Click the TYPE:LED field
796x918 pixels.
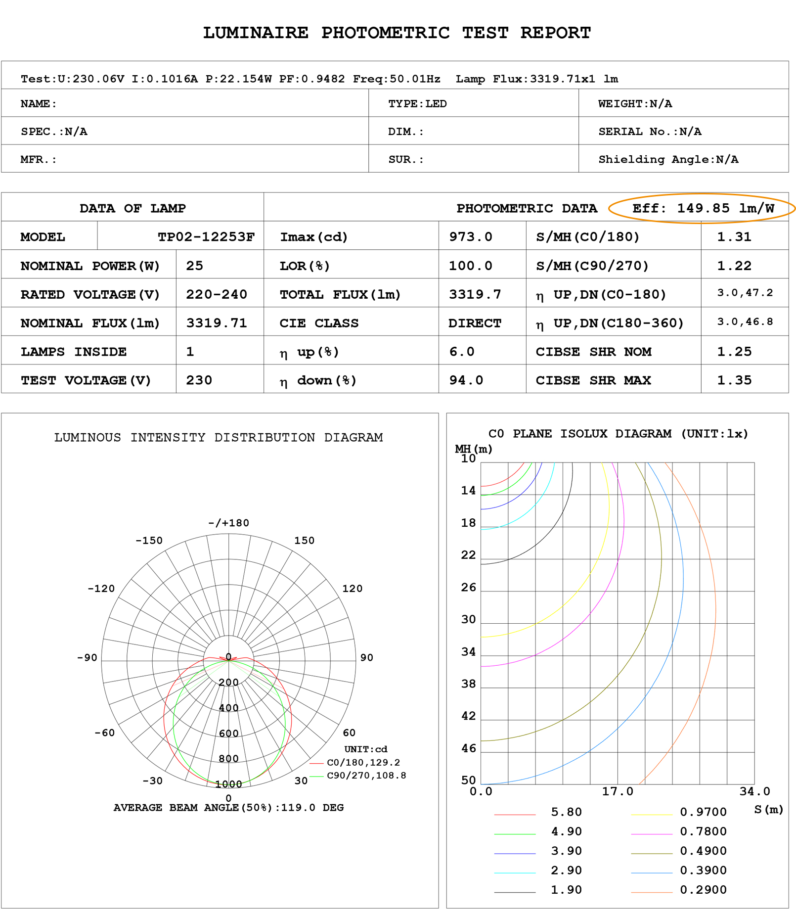coord(417,104)
